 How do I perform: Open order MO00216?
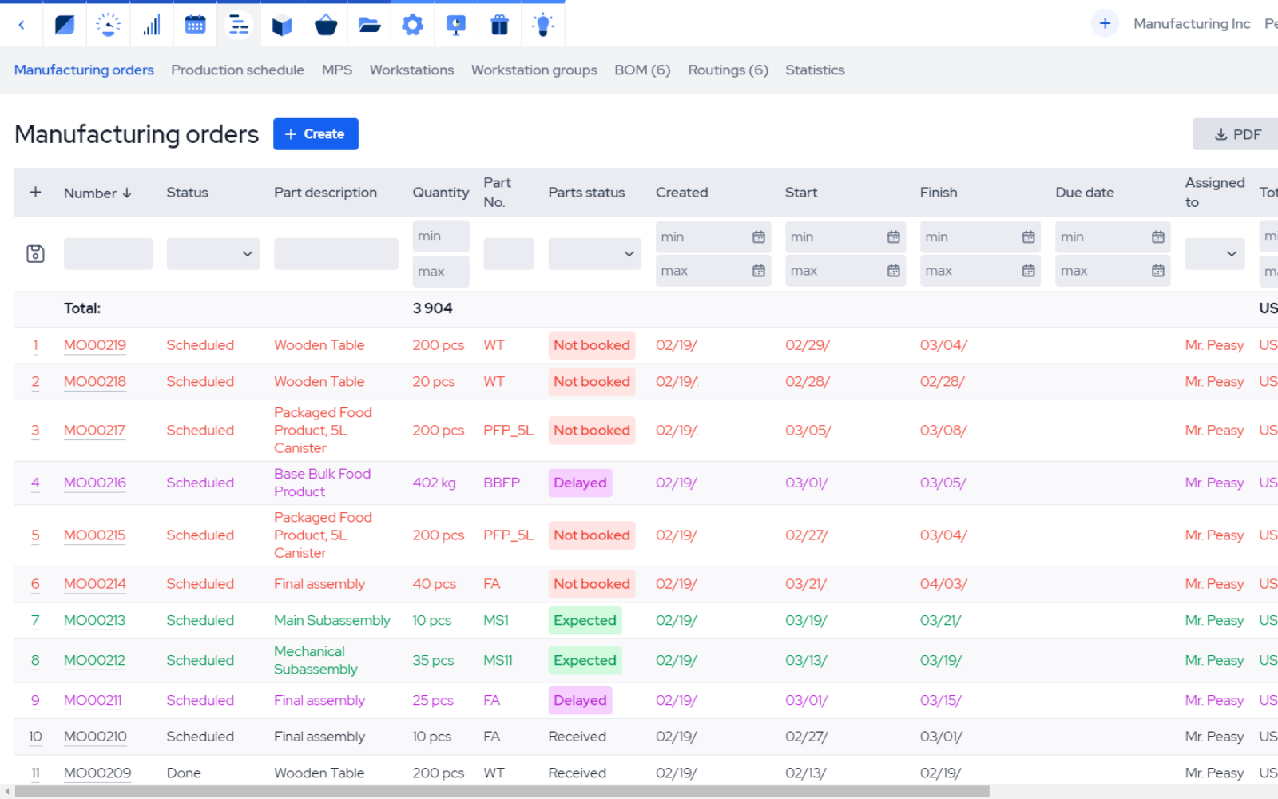94,483
